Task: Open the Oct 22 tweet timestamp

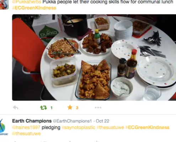Action: tap(102, 121)
